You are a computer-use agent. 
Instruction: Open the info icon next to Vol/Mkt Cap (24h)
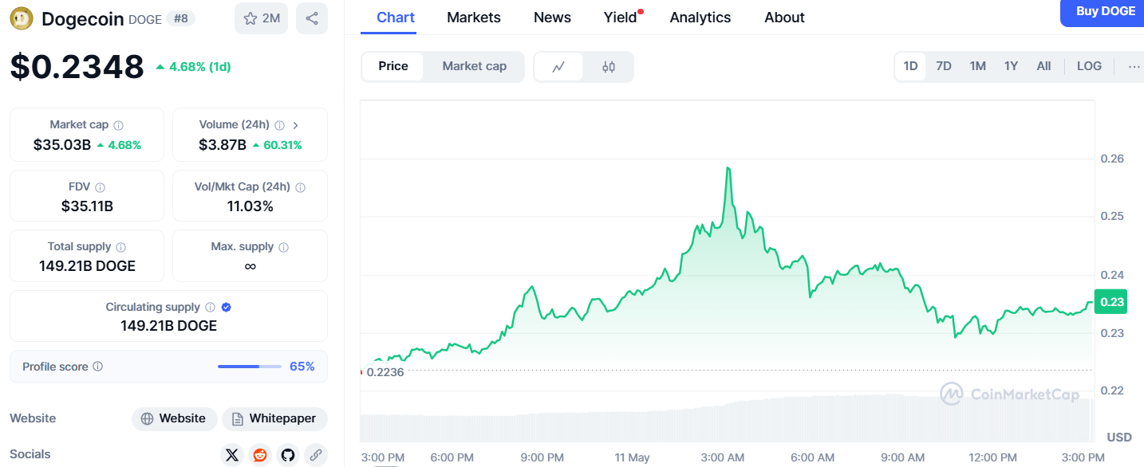point(300,187)
